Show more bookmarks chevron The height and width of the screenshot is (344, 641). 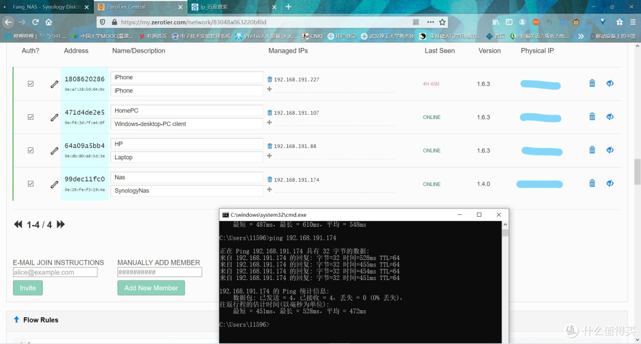[x=581, y=36]
